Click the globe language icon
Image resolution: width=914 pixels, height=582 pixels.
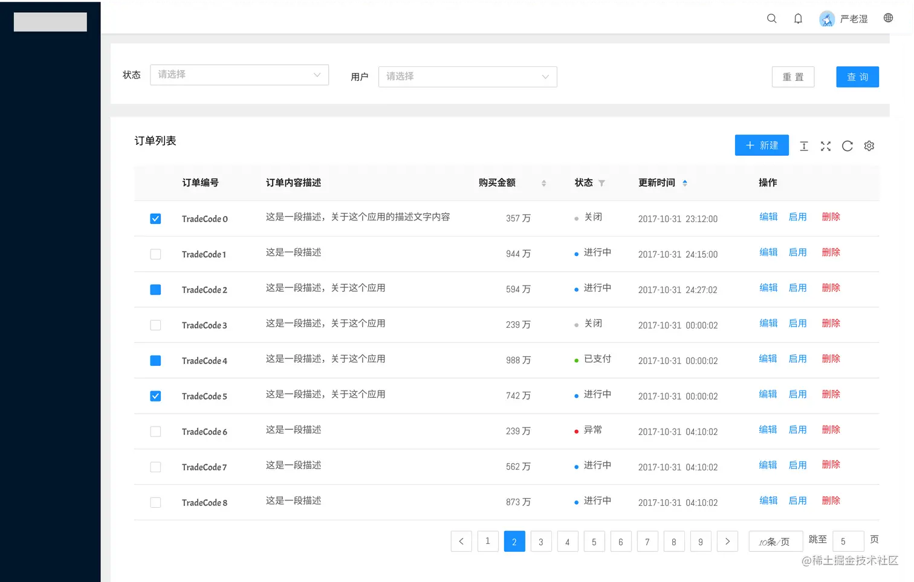point(888,18)
